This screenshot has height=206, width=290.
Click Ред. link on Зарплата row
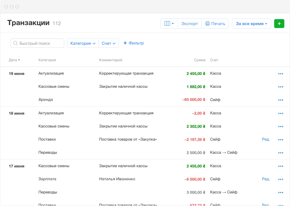(266, 179)
